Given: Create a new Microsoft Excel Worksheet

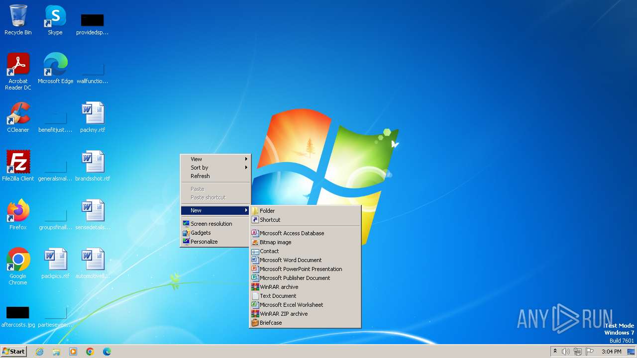Looking at the screenshot, I should tap(305, 305).
